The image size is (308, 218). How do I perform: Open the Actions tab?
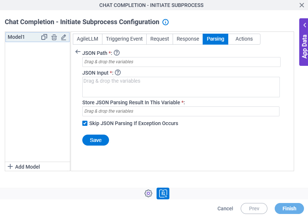[x=244, y=39]
